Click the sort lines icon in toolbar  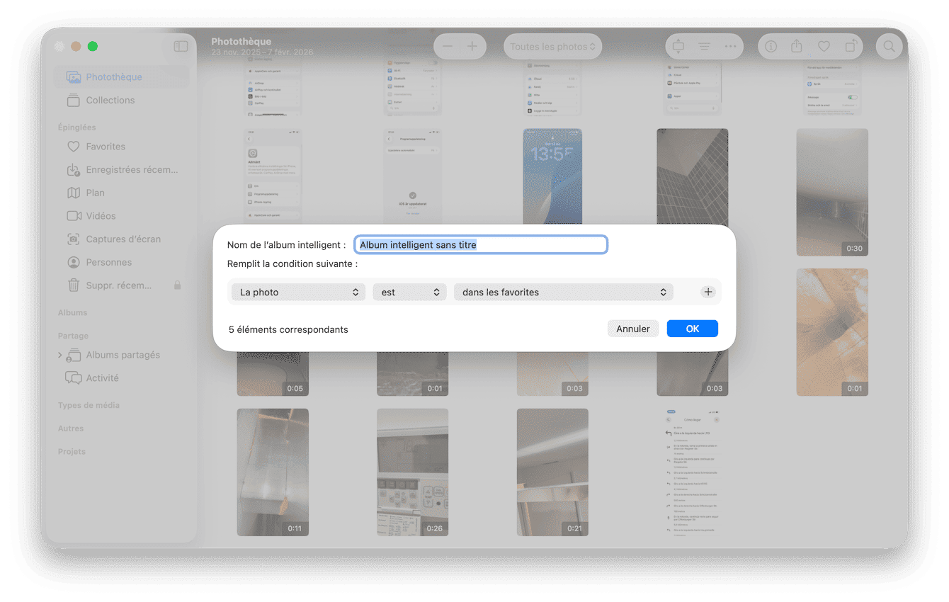pyautogui.click(x=704, y=46)
